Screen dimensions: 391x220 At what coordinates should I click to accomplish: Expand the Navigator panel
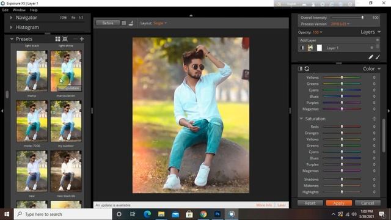pyautogui.click(x=11, y=18)
